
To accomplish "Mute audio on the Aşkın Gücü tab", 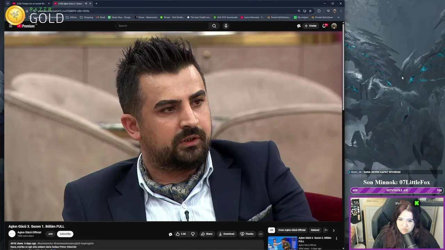I will 86,3.
